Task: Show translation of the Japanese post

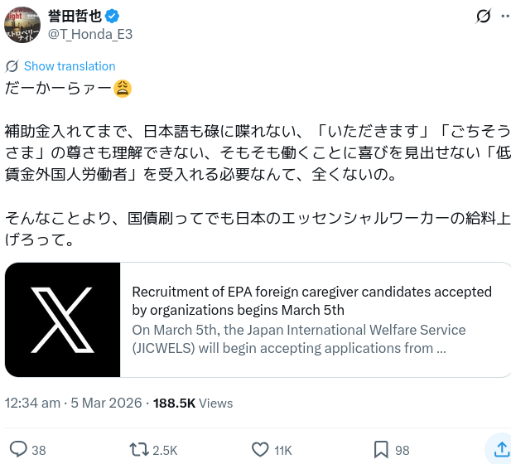Action: coord(70,66)
